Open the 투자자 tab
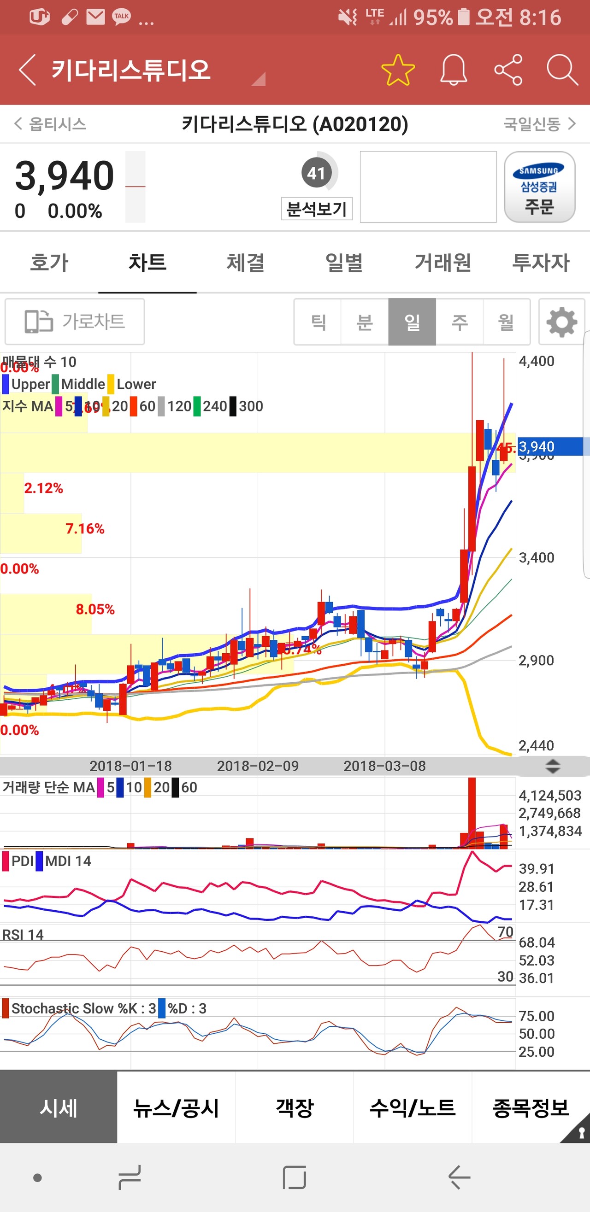This screenshot has height=1212, width=590. point(540,262)
